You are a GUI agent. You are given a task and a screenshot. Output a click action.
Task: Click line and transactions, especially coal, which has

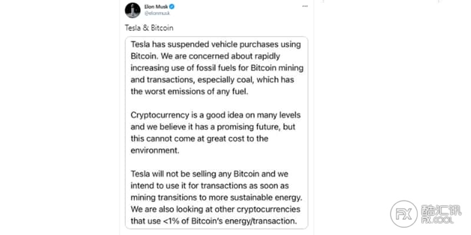(x=213, y=80)
